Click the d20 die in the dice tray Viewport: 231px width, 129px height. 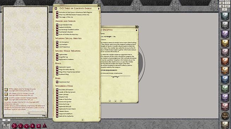click(14, 126)
